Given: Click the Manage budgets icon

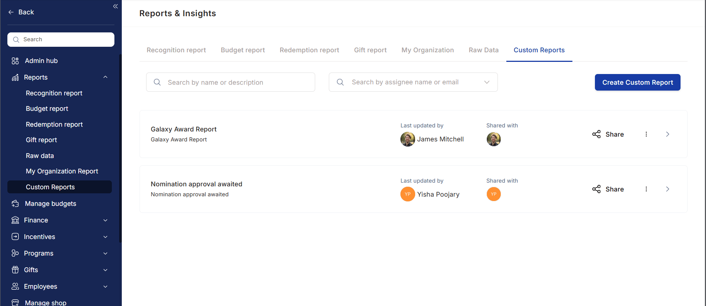Looking at the screenshot, I should pyautogui.click(x=15, y=204).
